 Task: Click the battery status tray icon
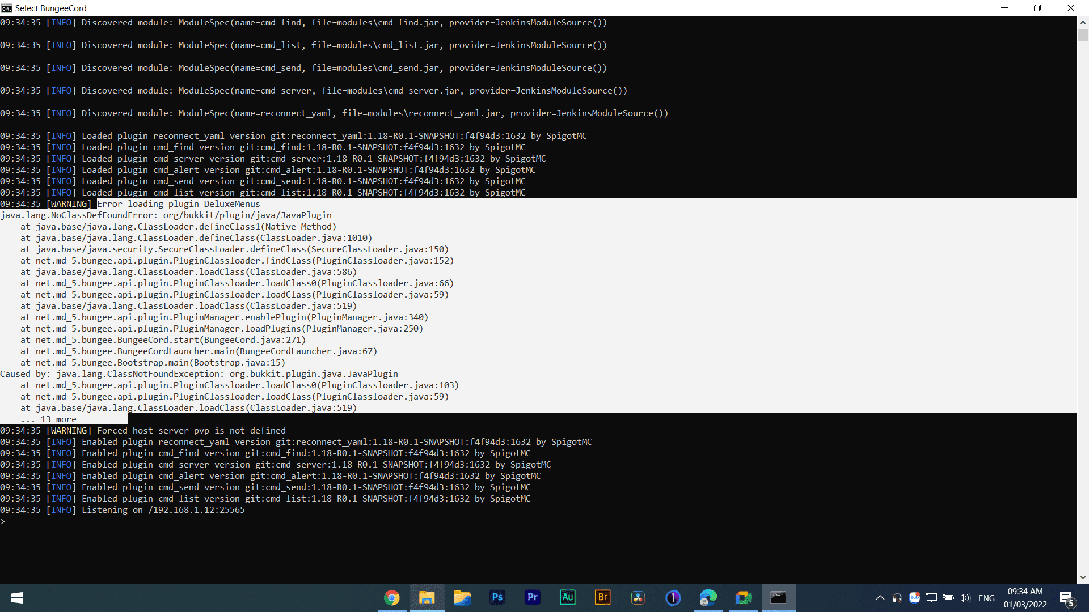pyautogui.click(x=948, y=598)
